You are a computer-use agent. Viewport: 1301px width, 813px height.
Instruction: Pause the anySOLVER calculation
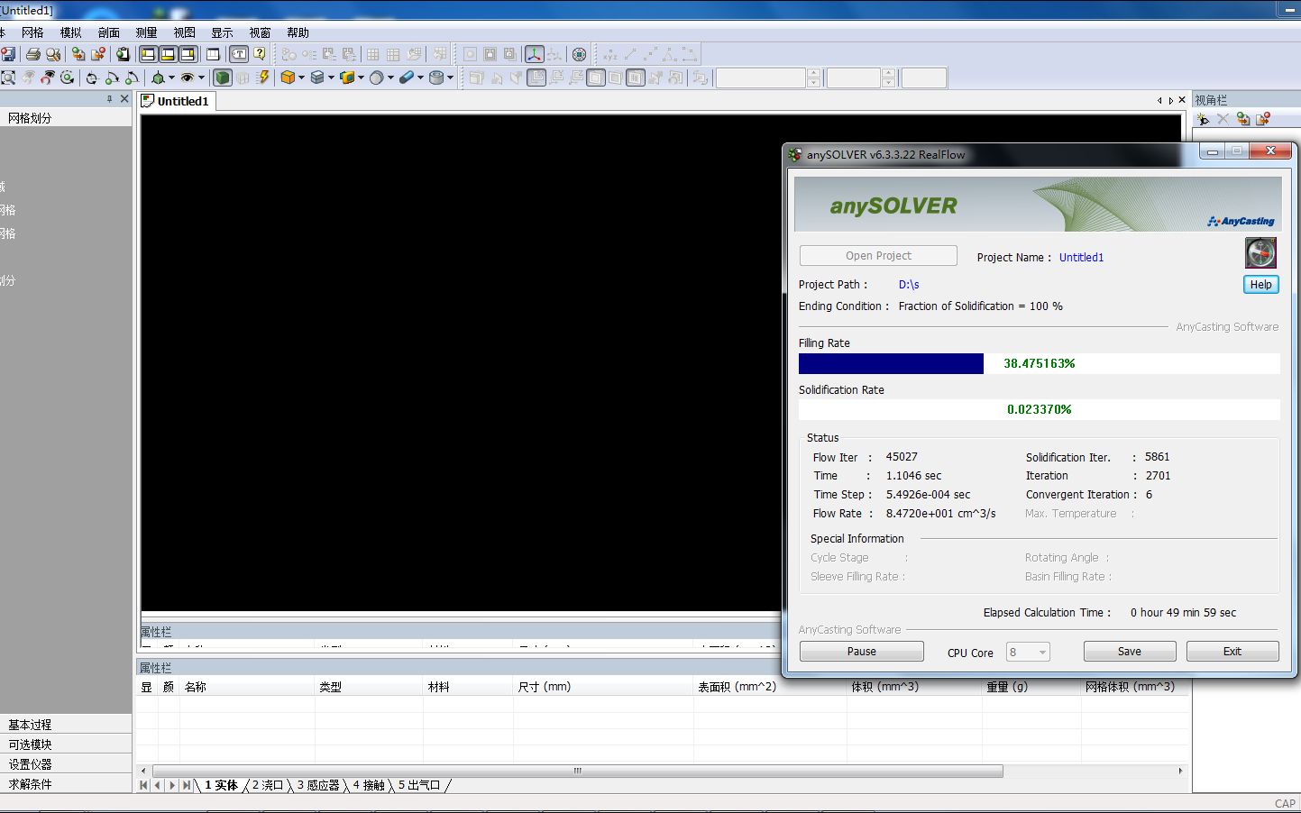861,651
